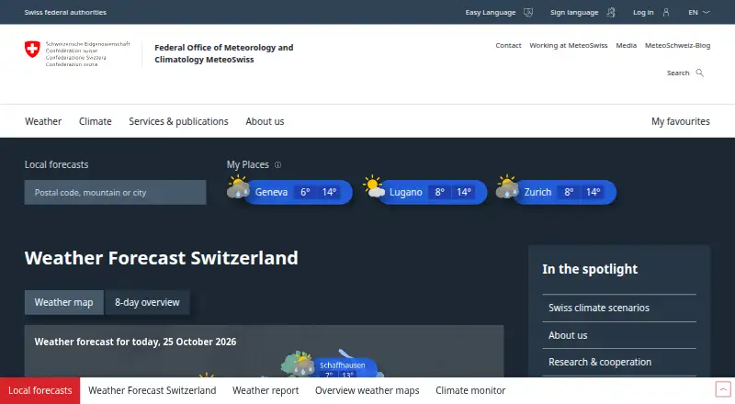The width and height of the screenshot is (735, 404).
Task: Click Federal Office of Meteorology title
Action: (x=224, y=53)
